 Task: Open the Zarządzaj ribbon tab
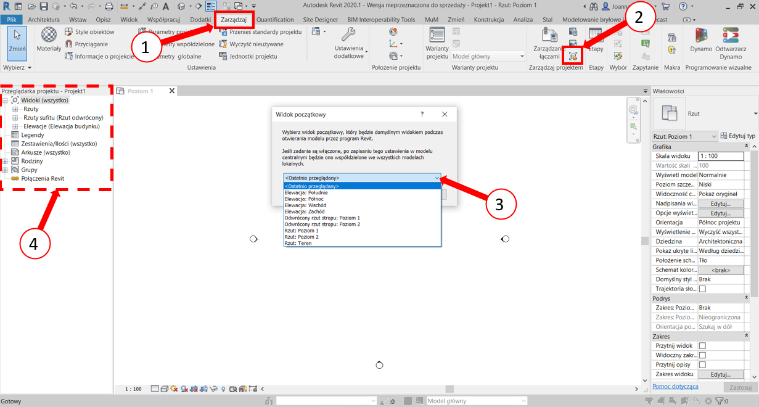click(234, 20)
